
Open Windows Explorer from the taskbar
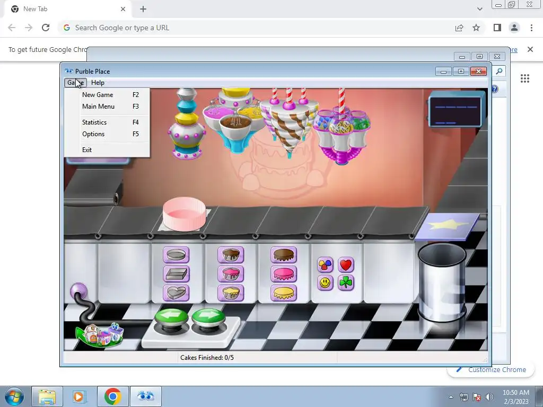(47, 396)
